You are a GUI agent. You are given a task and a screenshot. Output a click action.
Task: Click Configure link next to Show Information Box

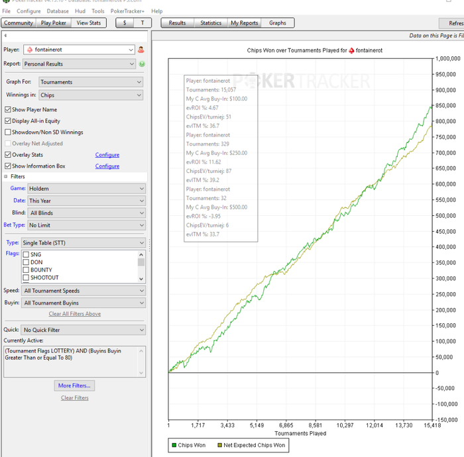(107, 166)
